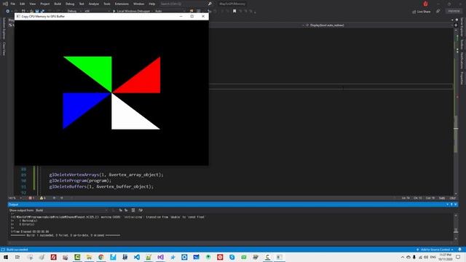The width and height of the screenshot is (466, 262).
Task: Click the clear all output icon
Action: tap(133, 210)
